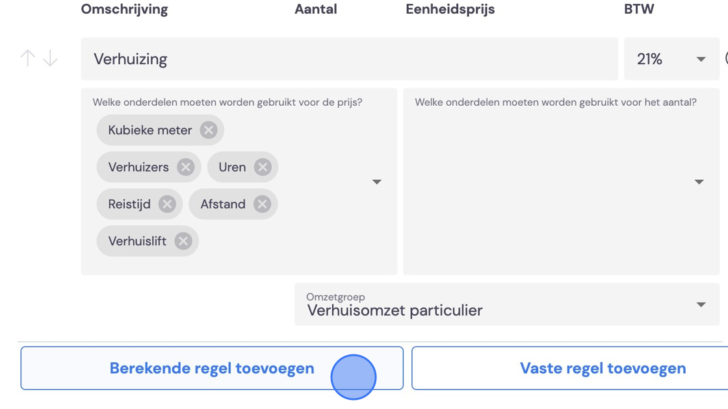Screen dimensions: 728x409
Task: Select the Verhuizers chip label
Action: pos(138,167)
